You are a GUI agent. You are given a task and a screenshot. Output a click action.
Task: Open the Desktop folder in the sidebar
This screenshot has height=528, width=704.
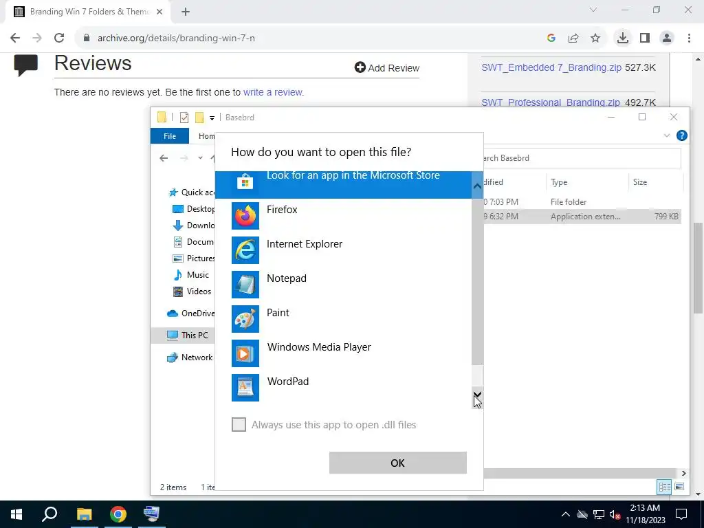[x=194, y=209]
